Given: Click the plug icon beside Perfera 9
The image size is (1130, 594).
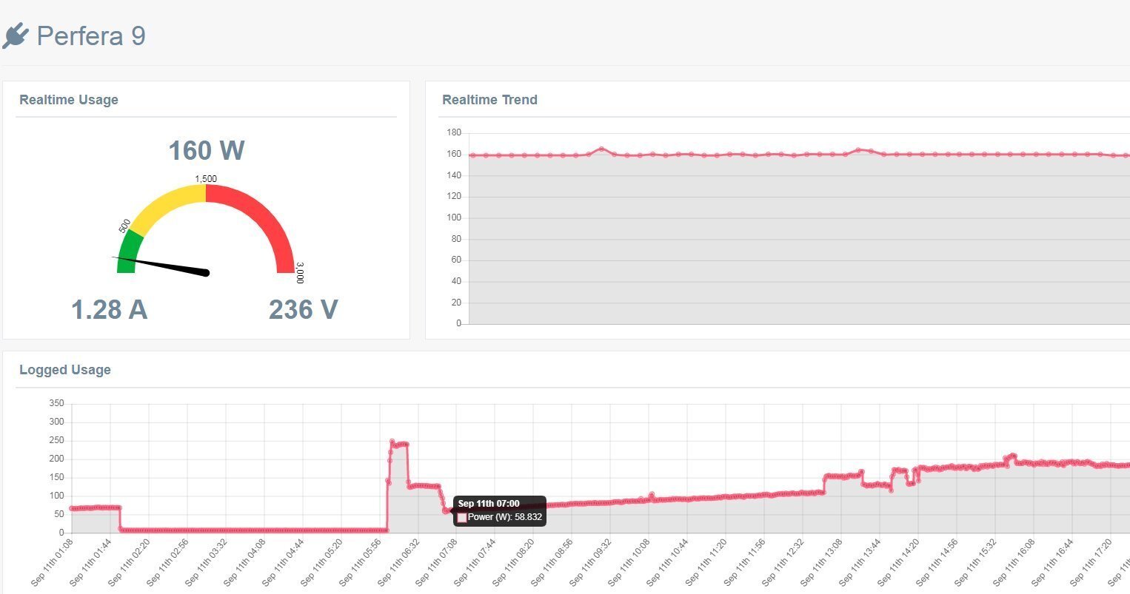Looking at the screenshot, I should tap(16, 36).
